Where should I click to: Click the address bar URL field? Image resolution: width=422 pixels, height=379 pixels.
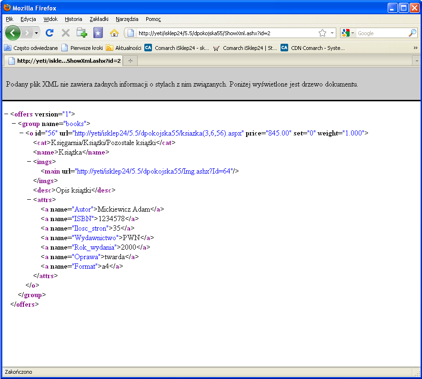click(x=227, y=33)
